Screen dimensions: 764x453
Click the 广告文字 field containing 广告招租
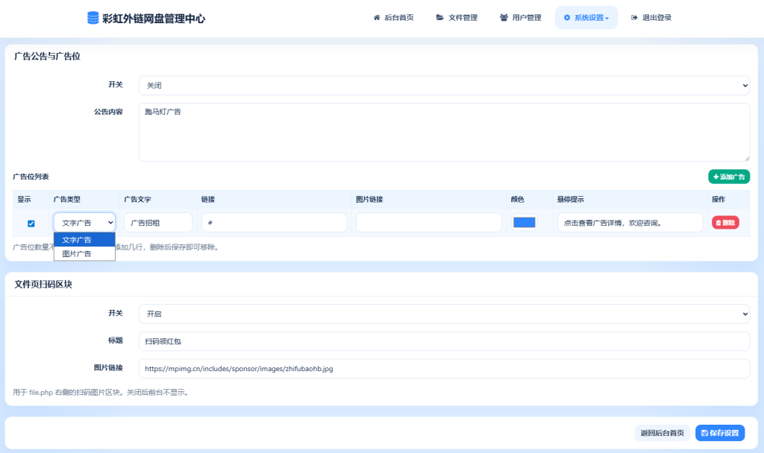(x=158, y=222)
